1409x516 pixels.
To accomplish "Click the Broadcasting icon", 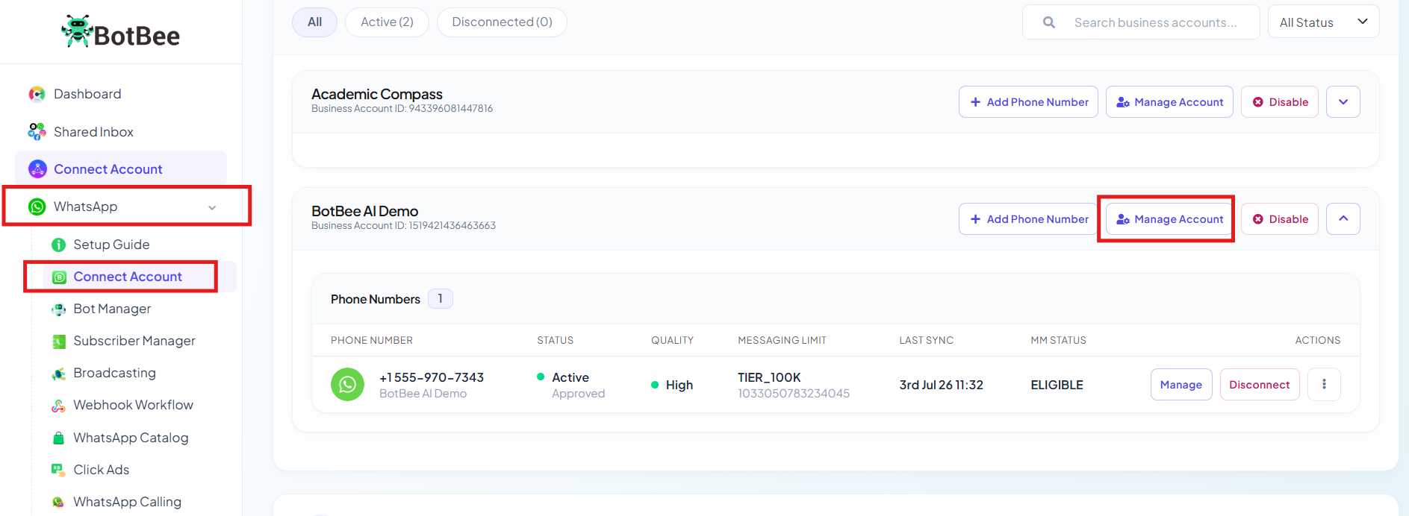I will [59, 374].
